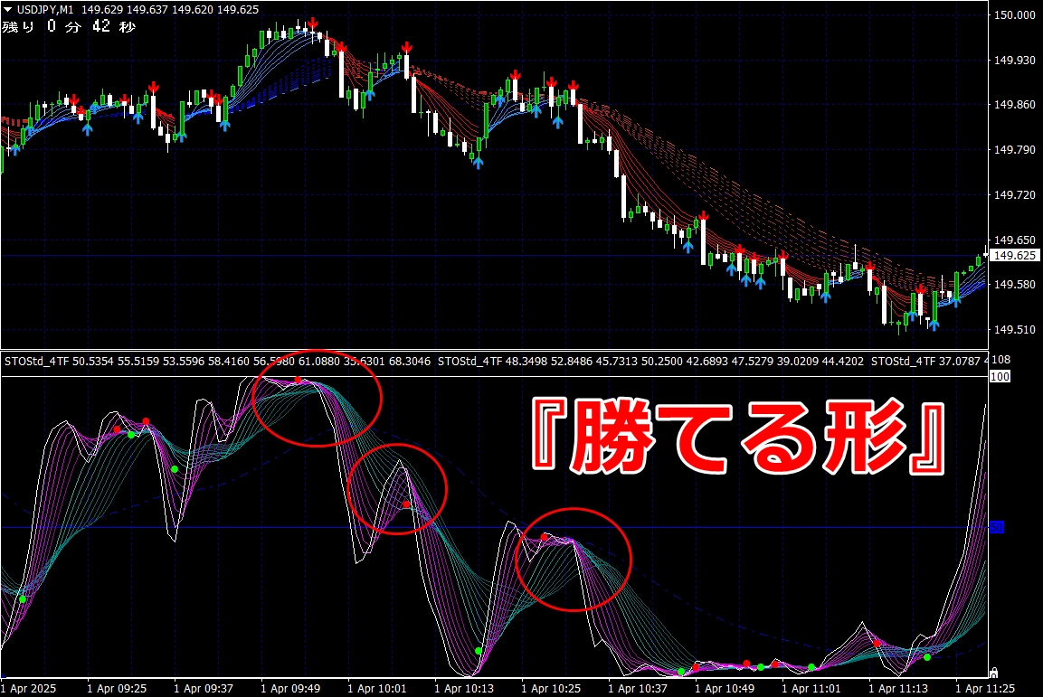
Task: Open the USDJPY,M1 chart dropdown triangle
Action: coord(8,9)
